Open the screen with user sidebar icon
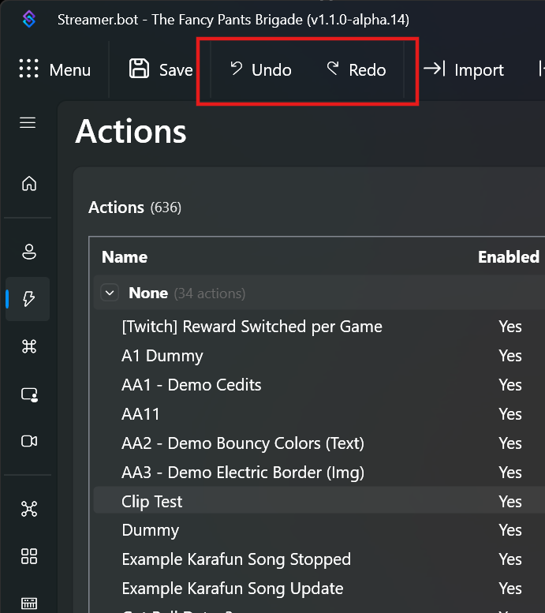 click(x=29, y=394)
